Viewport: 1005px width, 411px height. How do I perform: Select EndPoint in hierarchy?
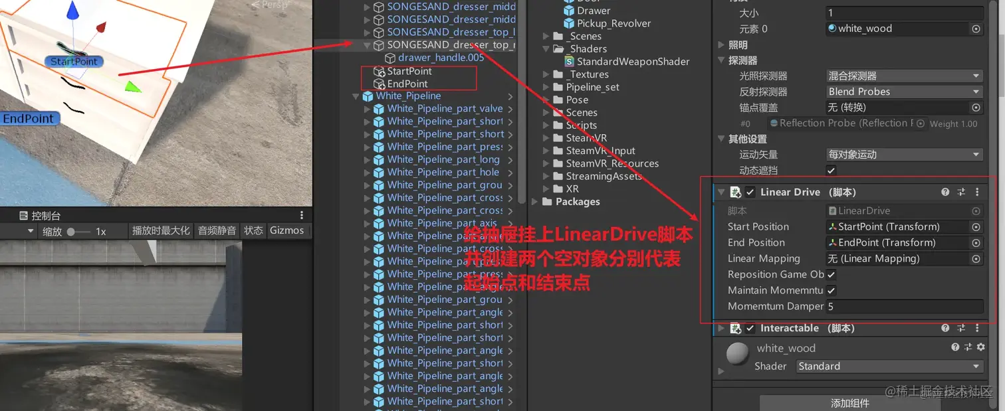click(407, 84)
